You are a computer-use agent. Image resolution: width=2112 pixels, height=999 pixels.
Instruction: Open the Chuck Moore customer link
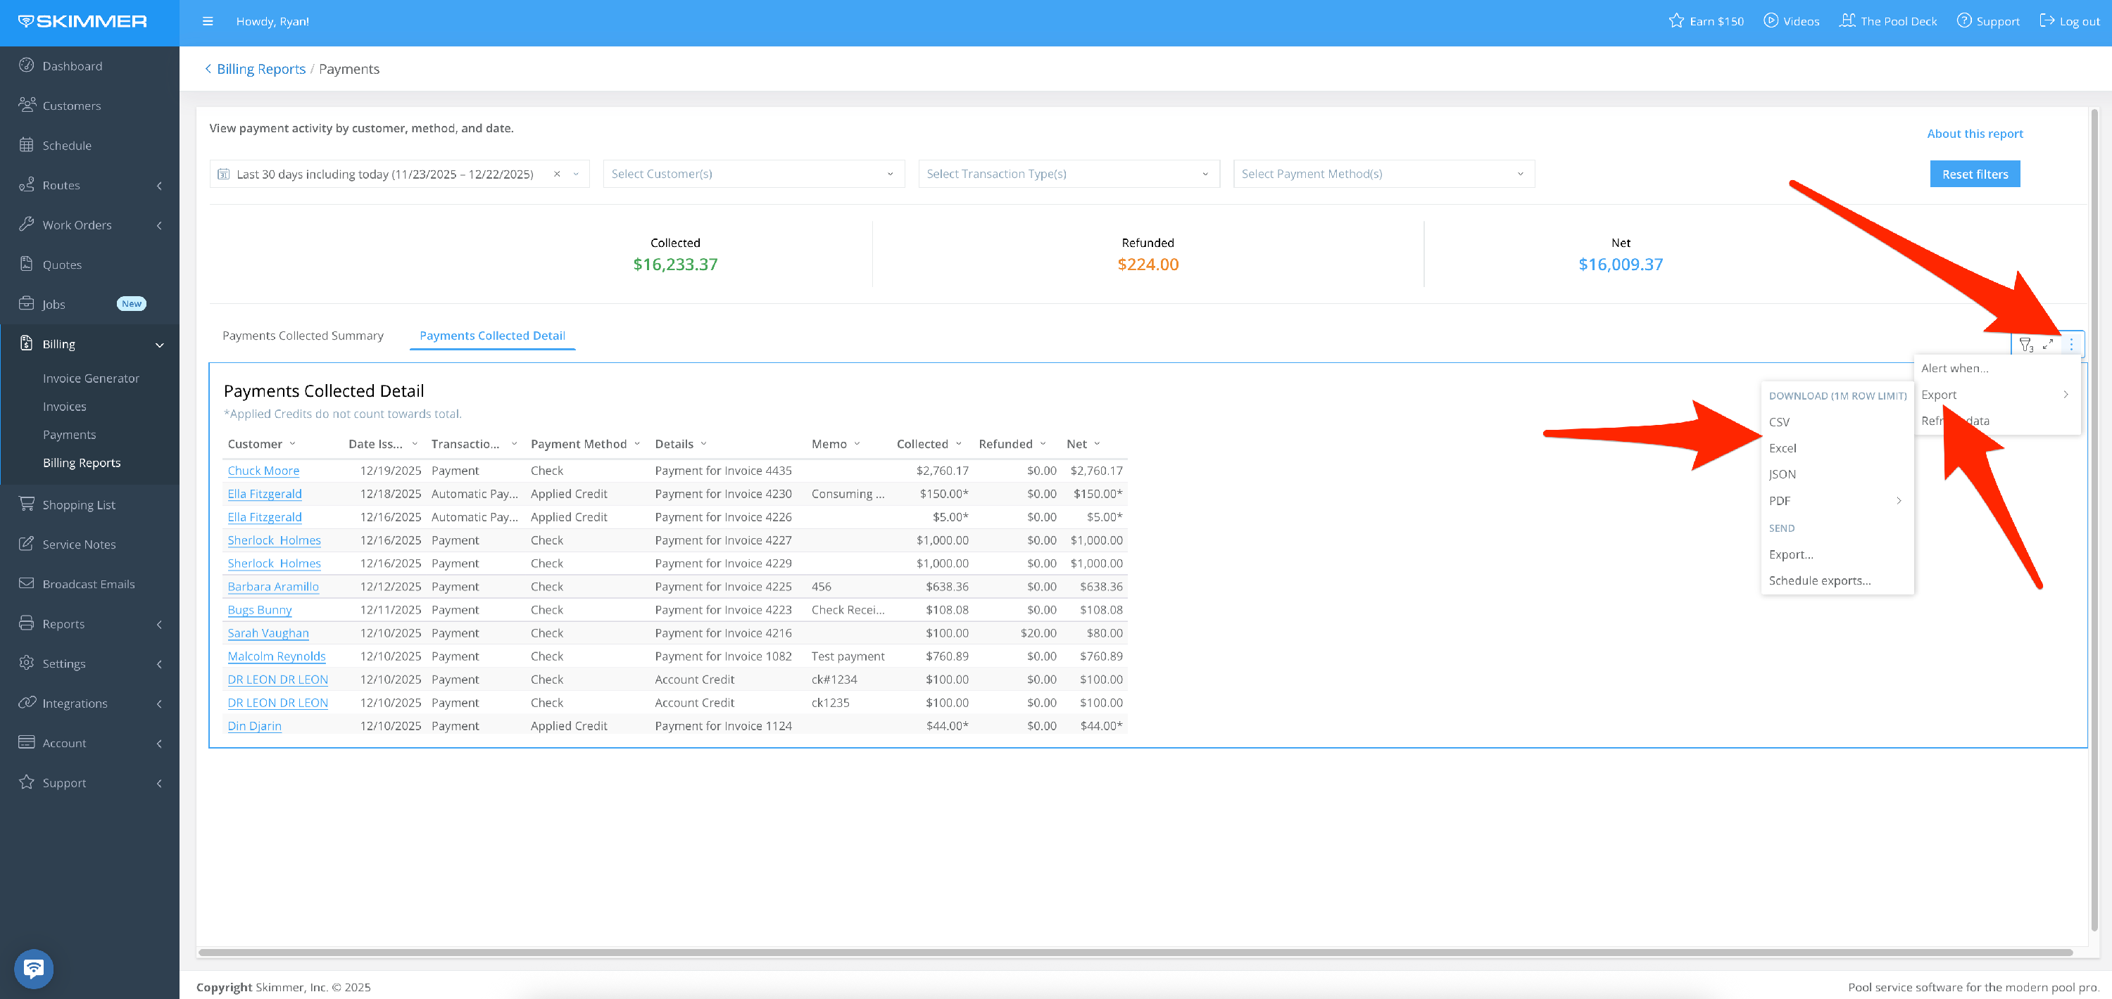pyautogui.click(x=263, y=471)
